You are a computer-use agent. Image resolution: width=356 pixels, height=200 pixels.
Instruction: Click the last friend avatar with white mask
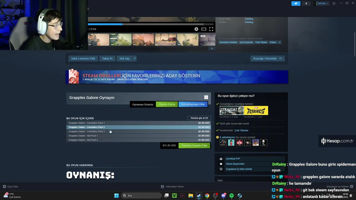[x=264, y=142]
